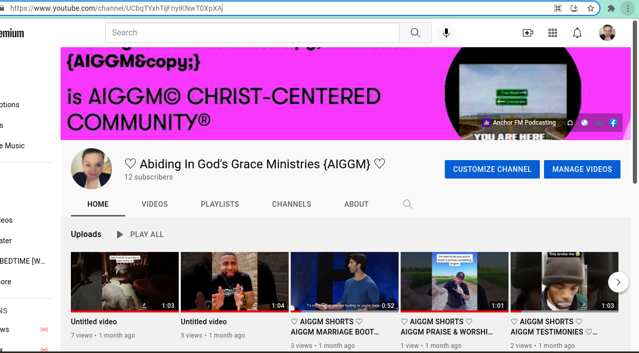
Task: Switch to the Videos tab
Action: tap(155, 204)
